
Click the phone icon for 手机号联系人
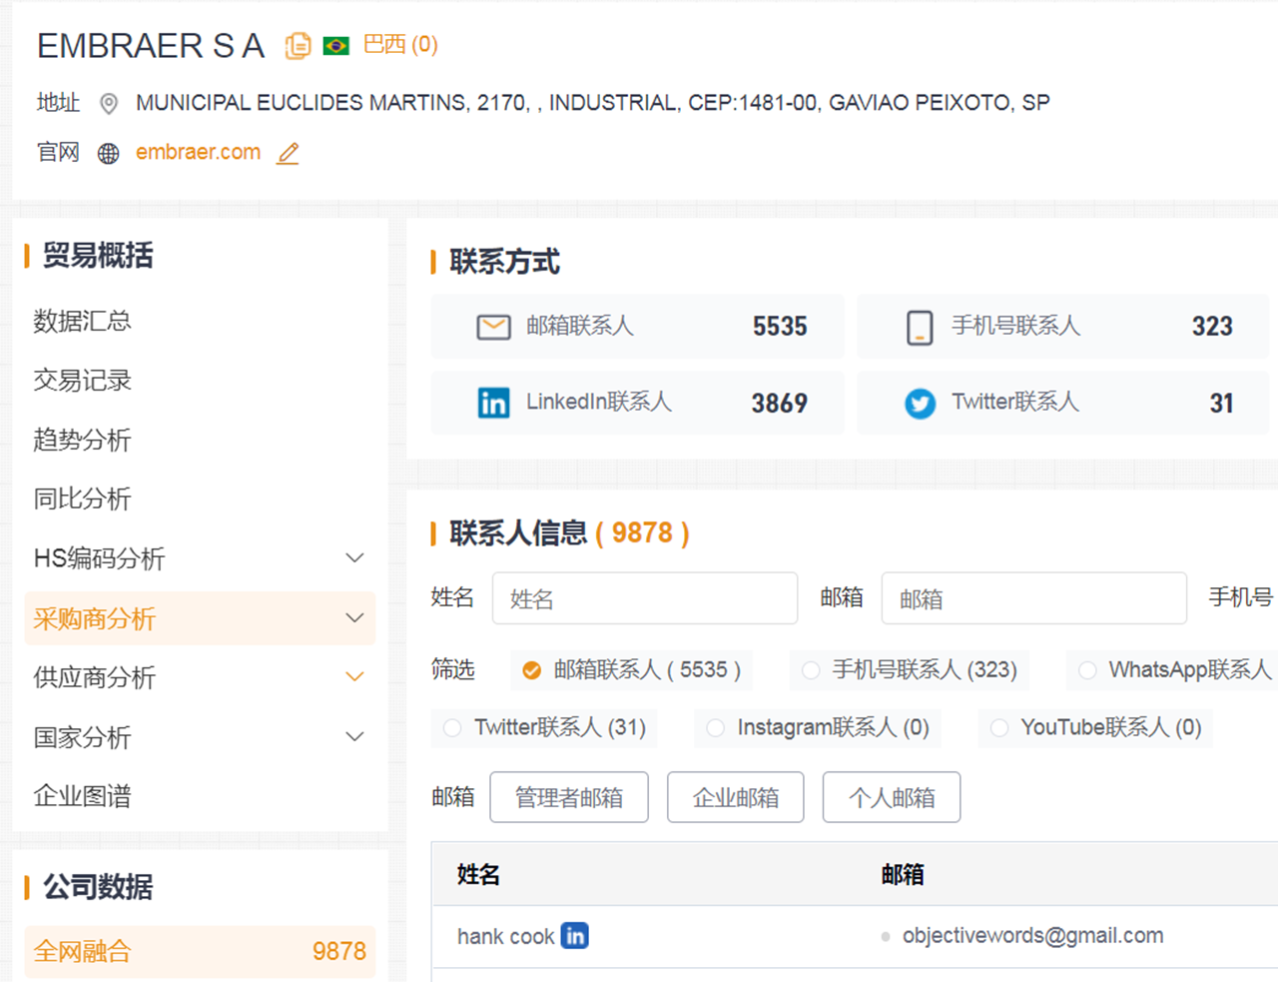tap(920, 327)
